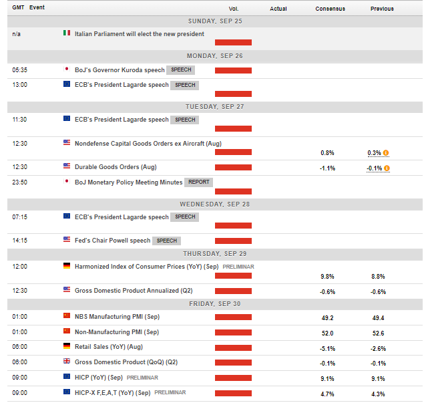Click UK flag beside Gross Domestic Product (QoQ)

(x=67, y=361)
